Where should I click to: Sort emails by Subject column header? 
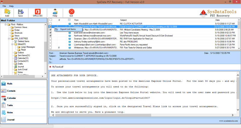click(167, 20)
